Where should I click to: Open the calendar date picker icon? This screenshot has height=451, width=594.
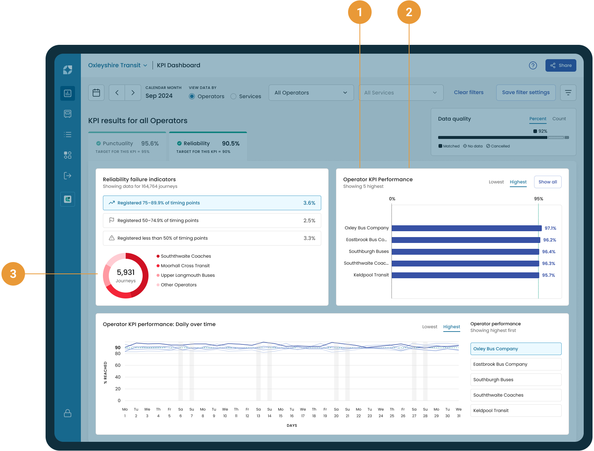tap(96, 93)
